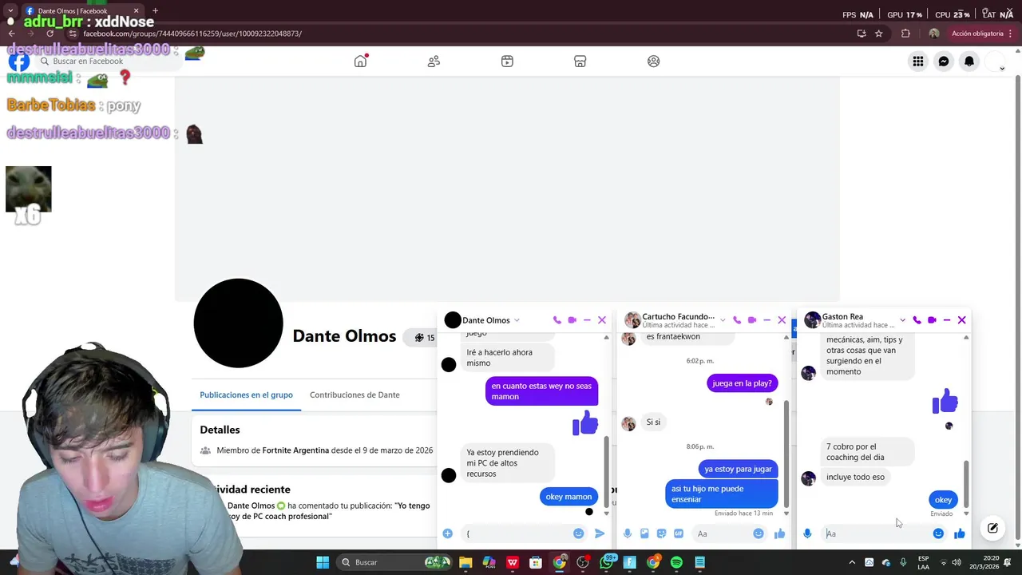This screenshot has height=575, width=1022.
Task: Open Windows Start menu
Action: click(323, 562)
